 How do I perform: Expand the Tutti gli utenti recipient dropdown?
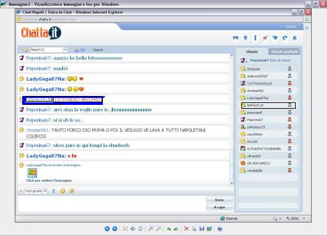point(45,191)
